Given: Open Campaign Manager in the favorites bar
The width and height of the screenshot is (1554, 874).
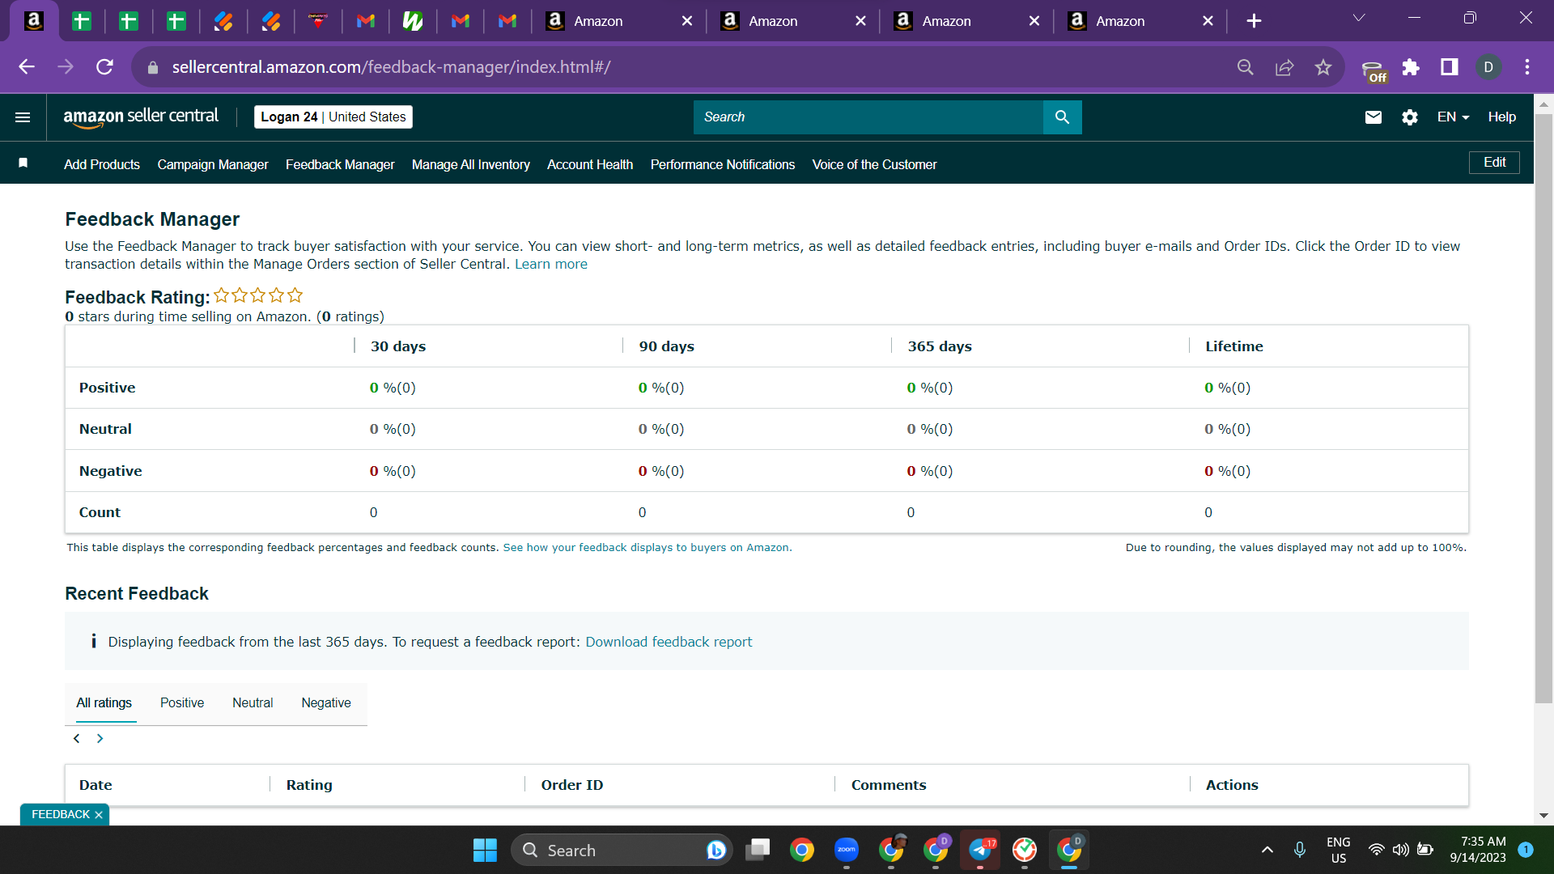Looking at the screenshot, I should [213, 164].
